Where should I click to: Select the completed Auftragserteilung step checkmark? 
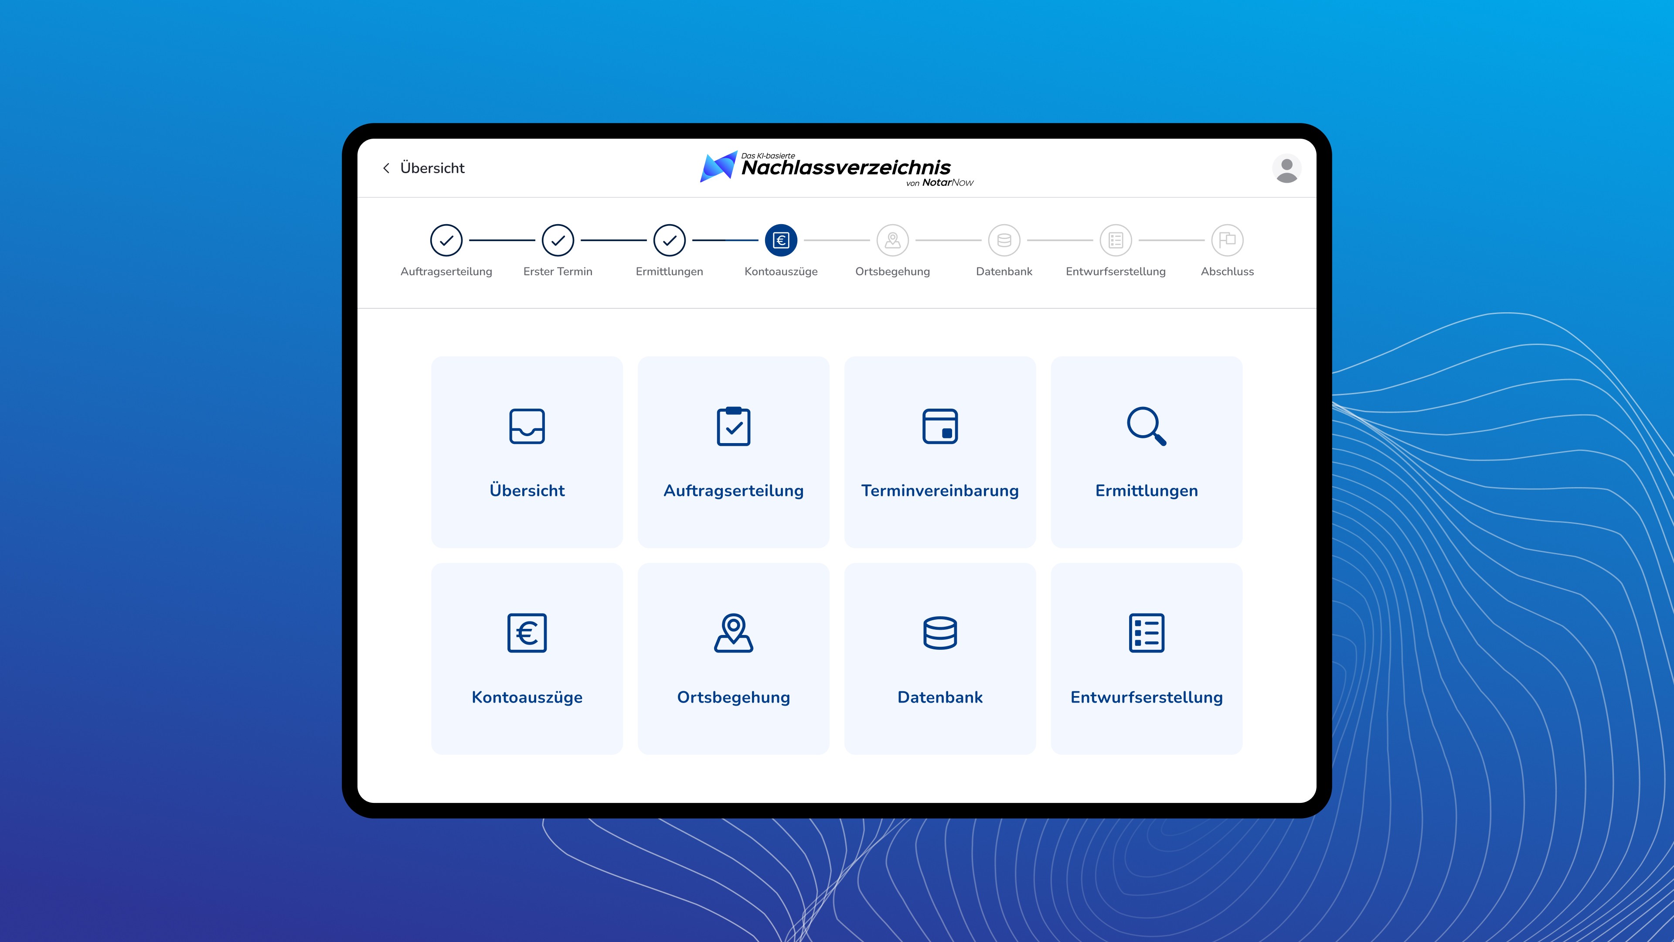point(446,241)
